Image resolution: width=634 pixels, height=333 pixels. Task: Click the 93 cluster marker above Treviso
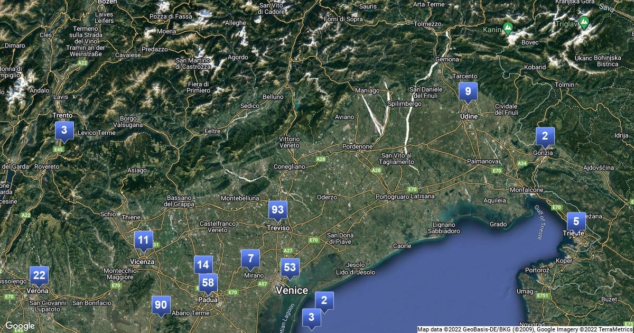[277, 210]
